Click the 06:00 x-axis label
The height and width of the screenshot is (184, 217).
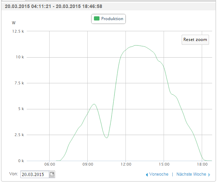point(50,165)
